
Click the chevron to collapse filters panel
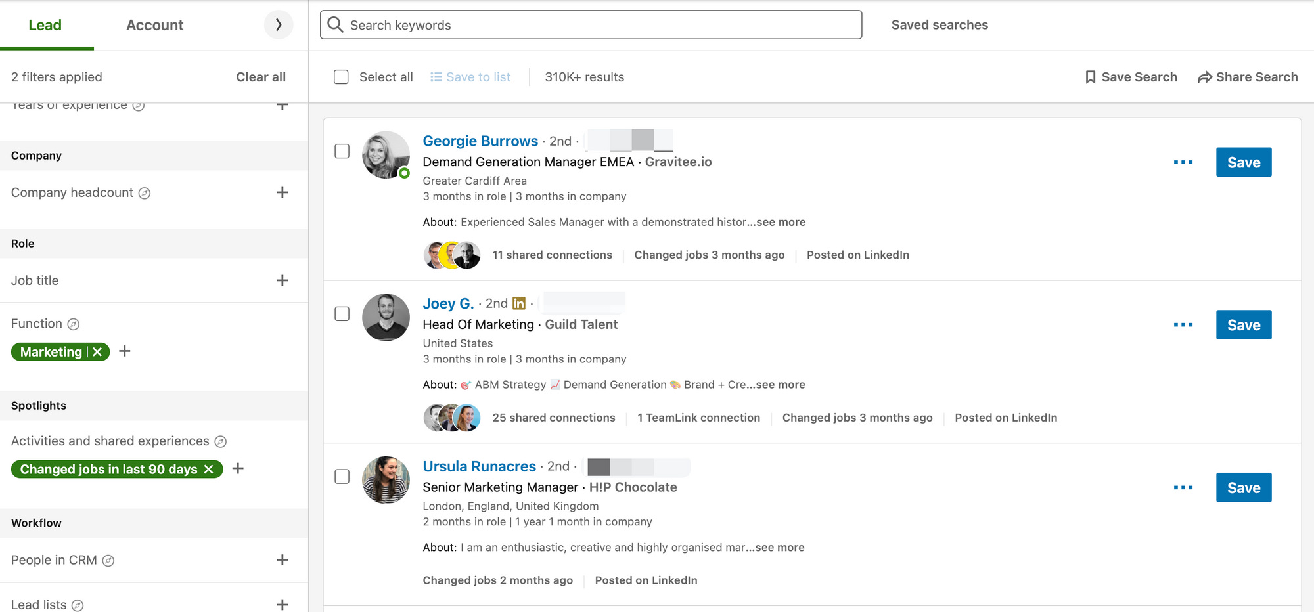click(x=279, y=25)
